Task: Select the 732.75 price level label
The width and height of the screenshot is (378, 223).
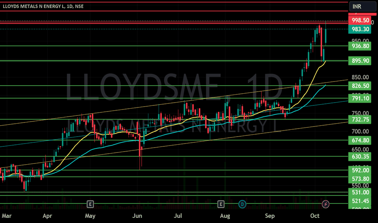Action: point(360,120)
